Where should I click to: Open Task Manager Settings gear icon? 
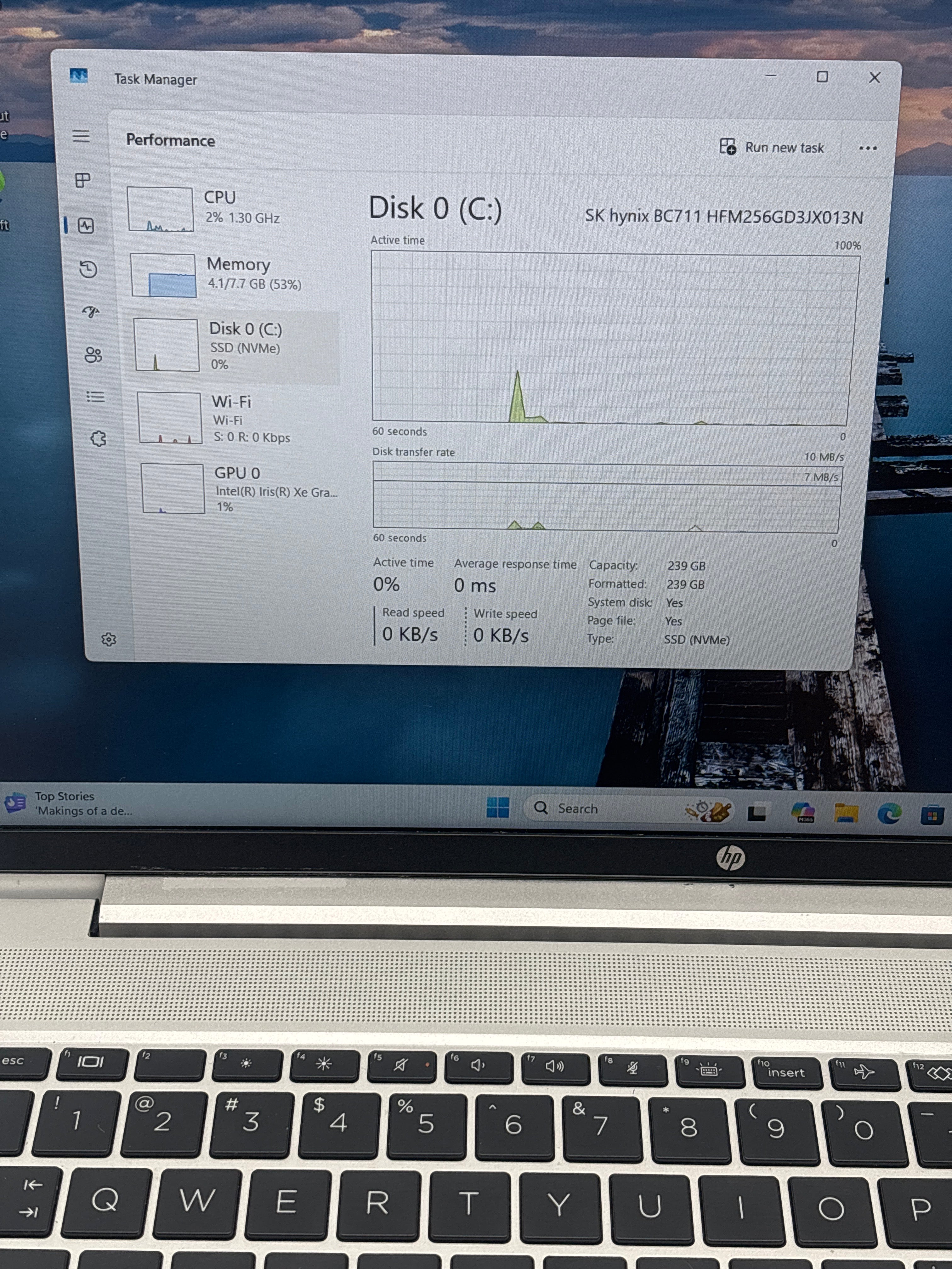pos(109,639)
